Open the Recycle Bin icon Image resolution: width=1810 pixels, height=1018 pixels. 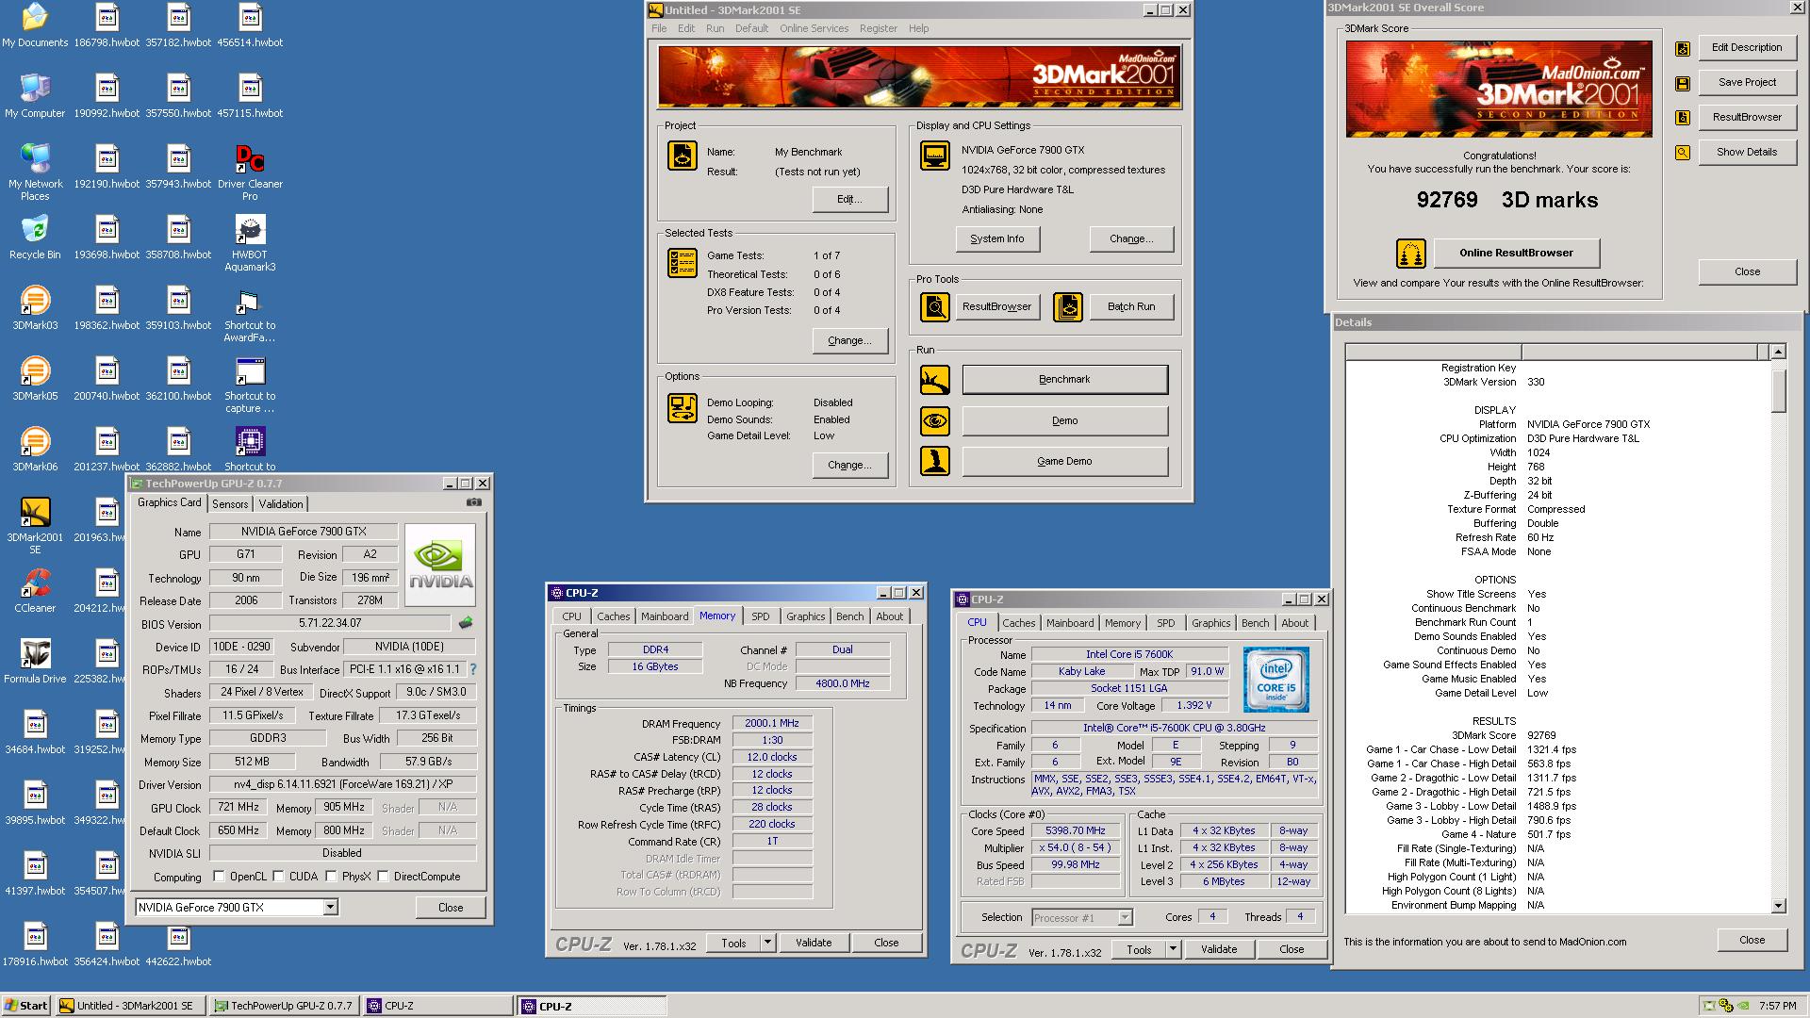[x=35, y=238]
